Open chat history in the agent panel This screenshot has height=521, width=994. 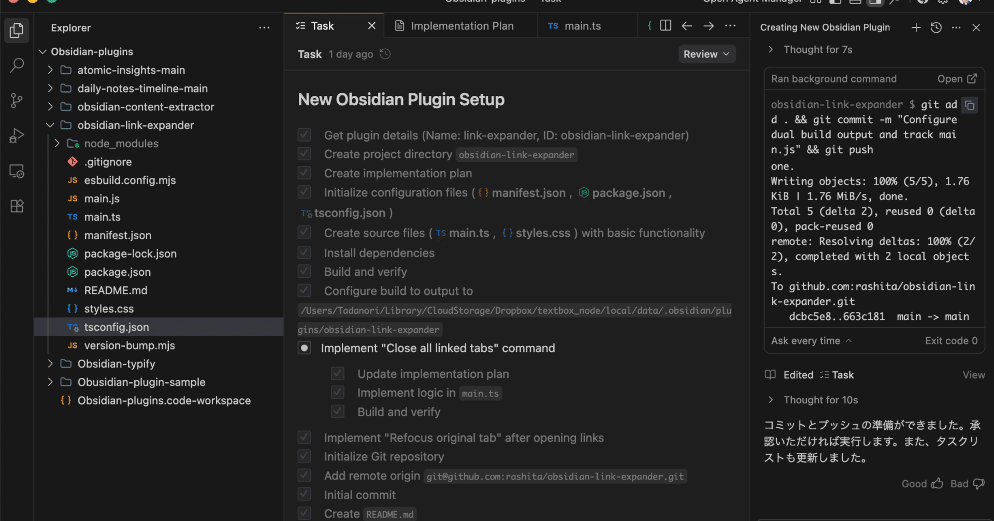936,27
